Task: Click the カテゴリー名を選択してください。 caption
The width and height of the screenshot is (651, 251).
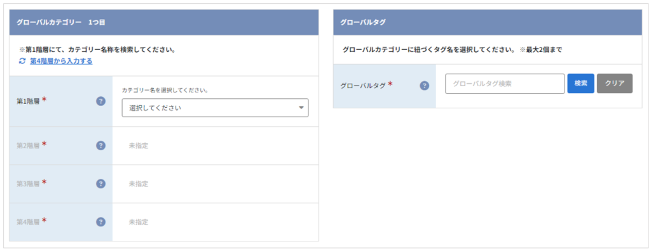Action: [165, 90]
